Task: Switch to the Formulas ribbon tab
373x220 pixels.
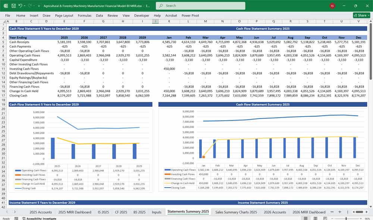Action: click(x=85, y=15)
